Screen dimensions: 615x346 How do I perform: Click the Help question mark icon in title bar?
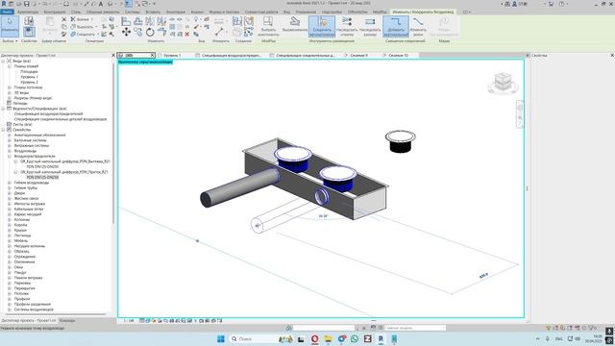(x=561, y=4)
